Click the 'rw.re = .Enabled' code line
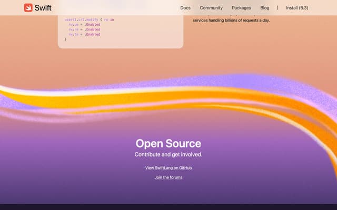Viewport: 337px width, 210px height. point(84,29)
